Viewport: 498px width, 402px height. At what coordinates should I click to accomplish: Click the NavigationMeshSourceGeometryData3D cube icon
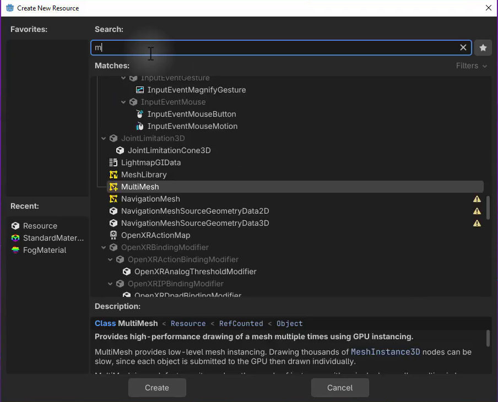coord(113,223)
